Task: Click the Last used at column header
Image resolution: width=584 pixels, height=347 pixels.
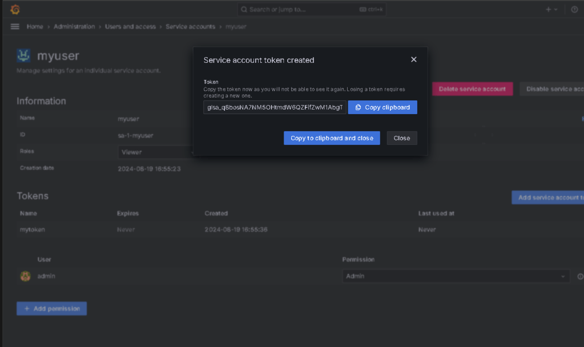Action: (x=436, y=213)
